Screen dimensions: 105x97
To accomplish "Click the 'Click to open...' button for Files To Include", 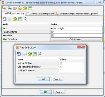I will (x=76, y=40).
